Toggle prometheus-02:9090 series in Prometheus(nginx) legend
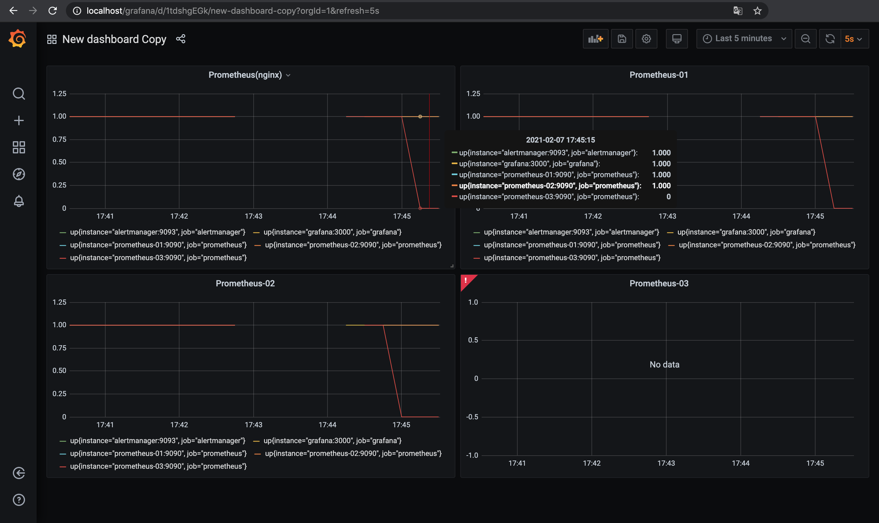879x523 pixels. (353, 245)
